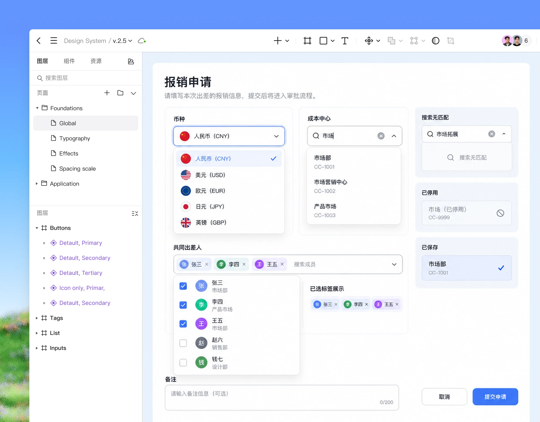Select the Rectangle shape tool
The height and width of the screenshot is (422, 540).
(x=323, y=41)
